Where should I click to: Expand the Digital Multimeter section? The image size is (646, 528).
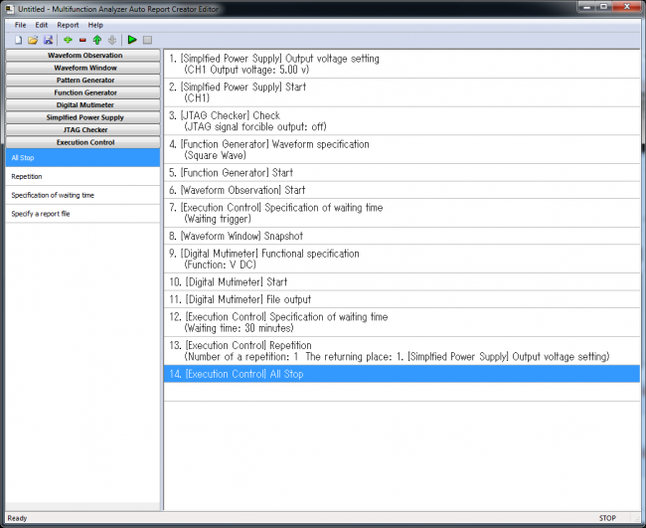pos(81,104)
